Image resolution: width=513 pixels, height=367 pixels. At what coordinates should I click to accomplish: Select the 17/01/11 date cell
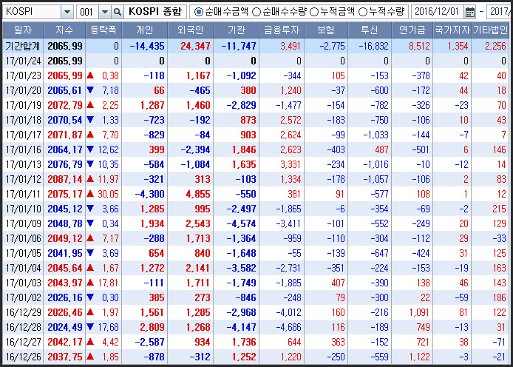[23, 194]
